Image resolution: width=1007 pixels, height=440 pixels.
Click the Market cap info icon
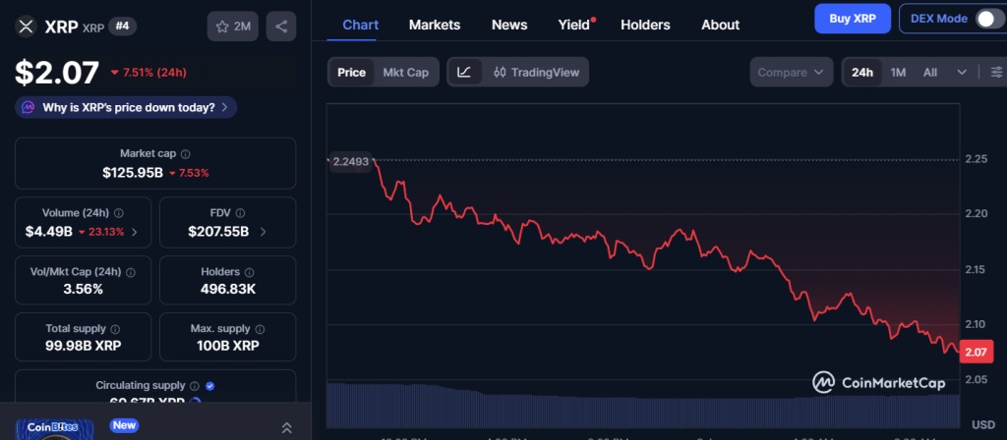coord(186,154)
